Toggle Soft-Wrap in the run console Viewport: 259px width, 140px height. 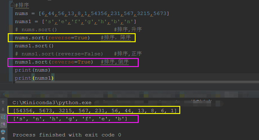[x=3, y=117]
